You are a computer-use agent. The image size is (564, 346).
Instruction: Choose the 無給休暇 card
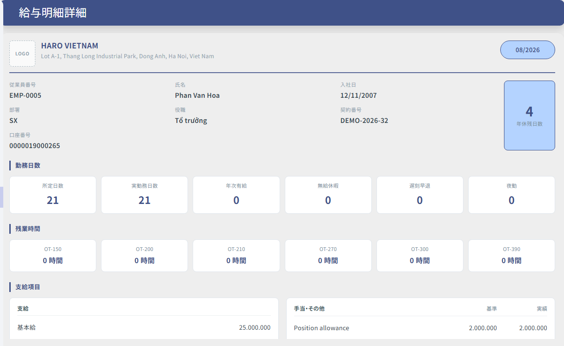click(x=328, y=195)
